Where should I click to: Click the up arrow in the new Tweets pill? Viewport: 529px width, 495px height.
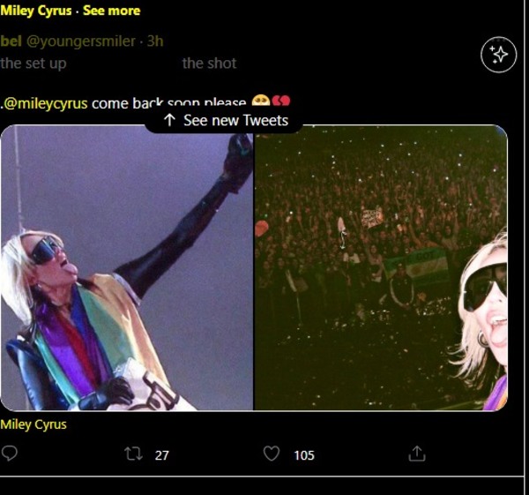point(169,120)
